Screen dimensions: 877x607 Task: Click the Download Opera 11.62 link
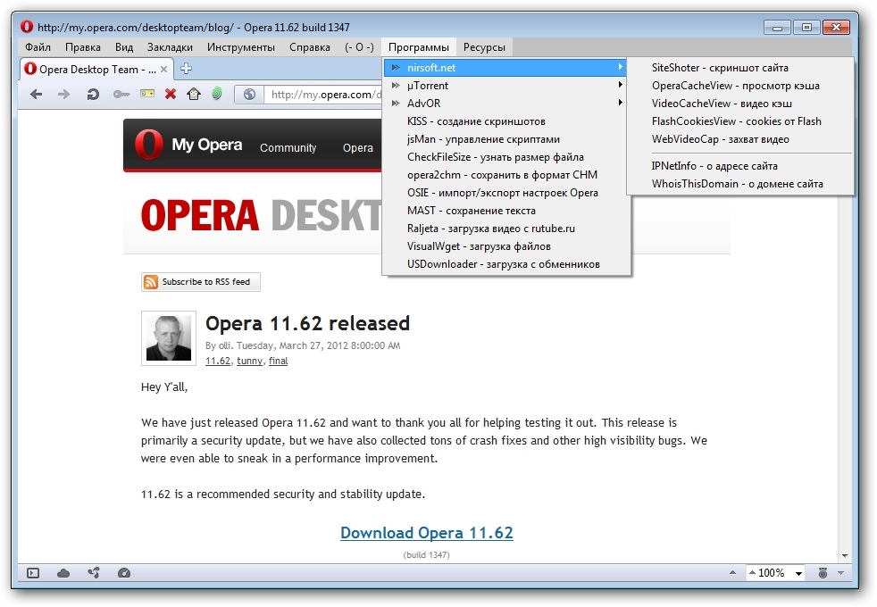426,533
